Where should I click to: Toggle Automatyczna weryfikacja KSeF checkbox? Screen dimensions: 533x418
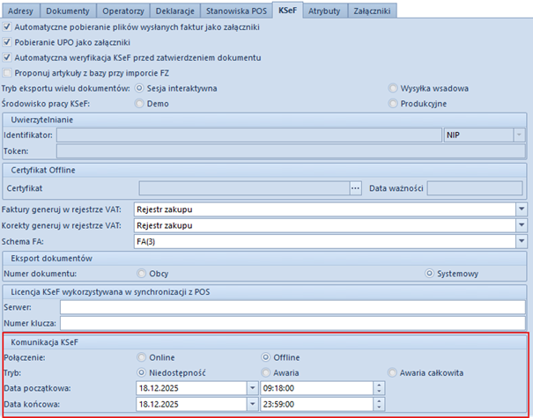point(8,57)
